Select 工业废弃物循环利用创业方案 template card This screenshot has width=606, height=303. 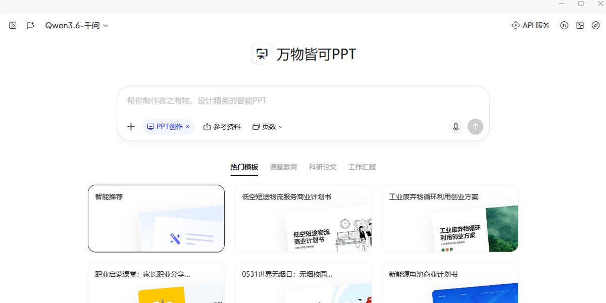click(x=450, y=219)
